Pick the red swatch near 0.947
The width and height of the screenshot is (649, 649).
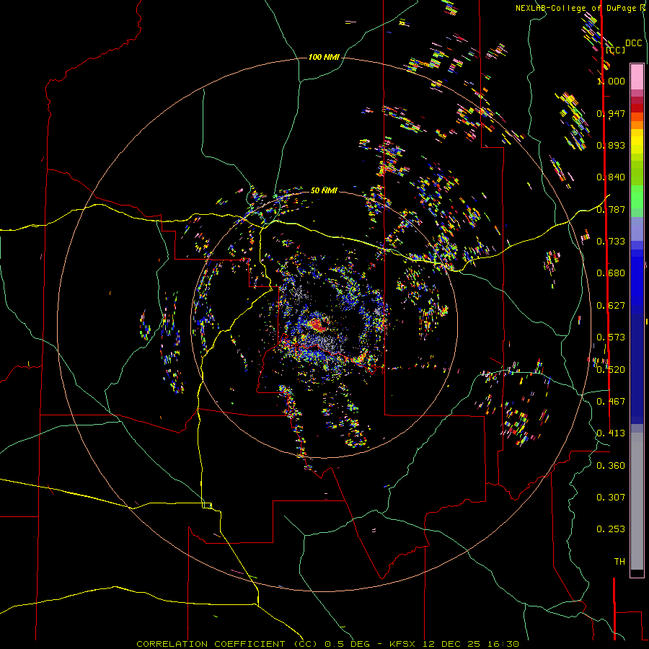pos(637,108)
